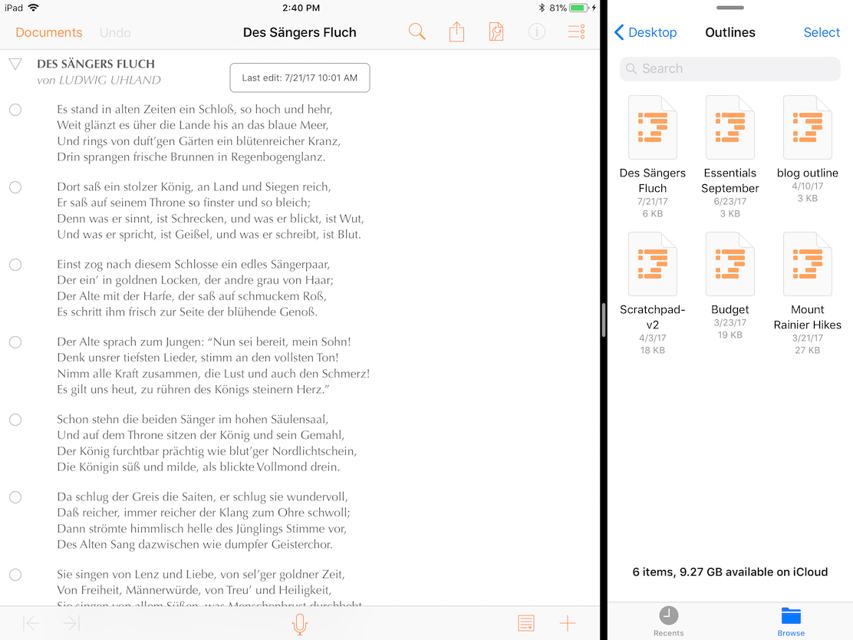Tap the 2:40 PM clock
The image size is (853, 640).
(x=301, y=8)
